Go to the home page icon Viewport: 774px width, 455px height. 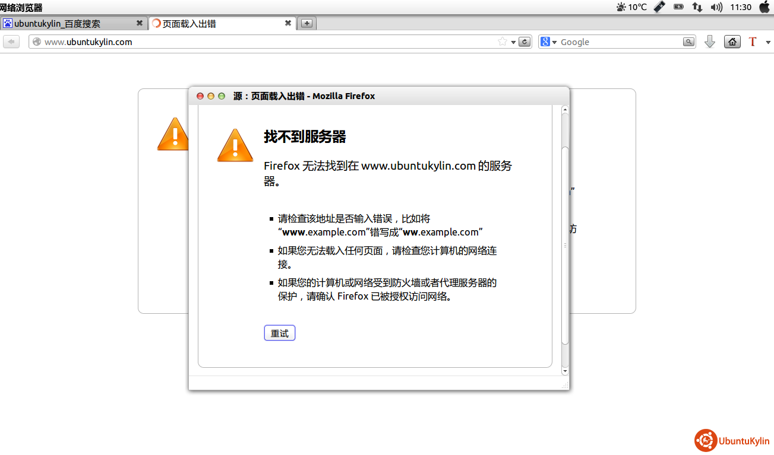point(732,42)
